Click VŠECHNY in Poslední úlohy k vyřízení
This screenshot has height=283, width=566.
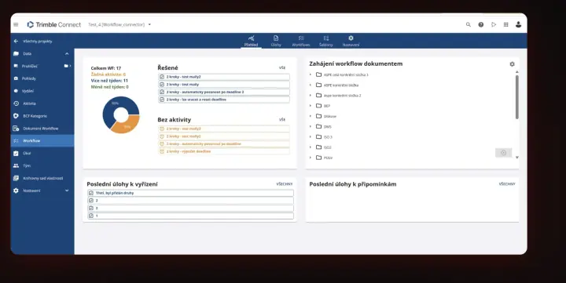[x=285, y=184]
